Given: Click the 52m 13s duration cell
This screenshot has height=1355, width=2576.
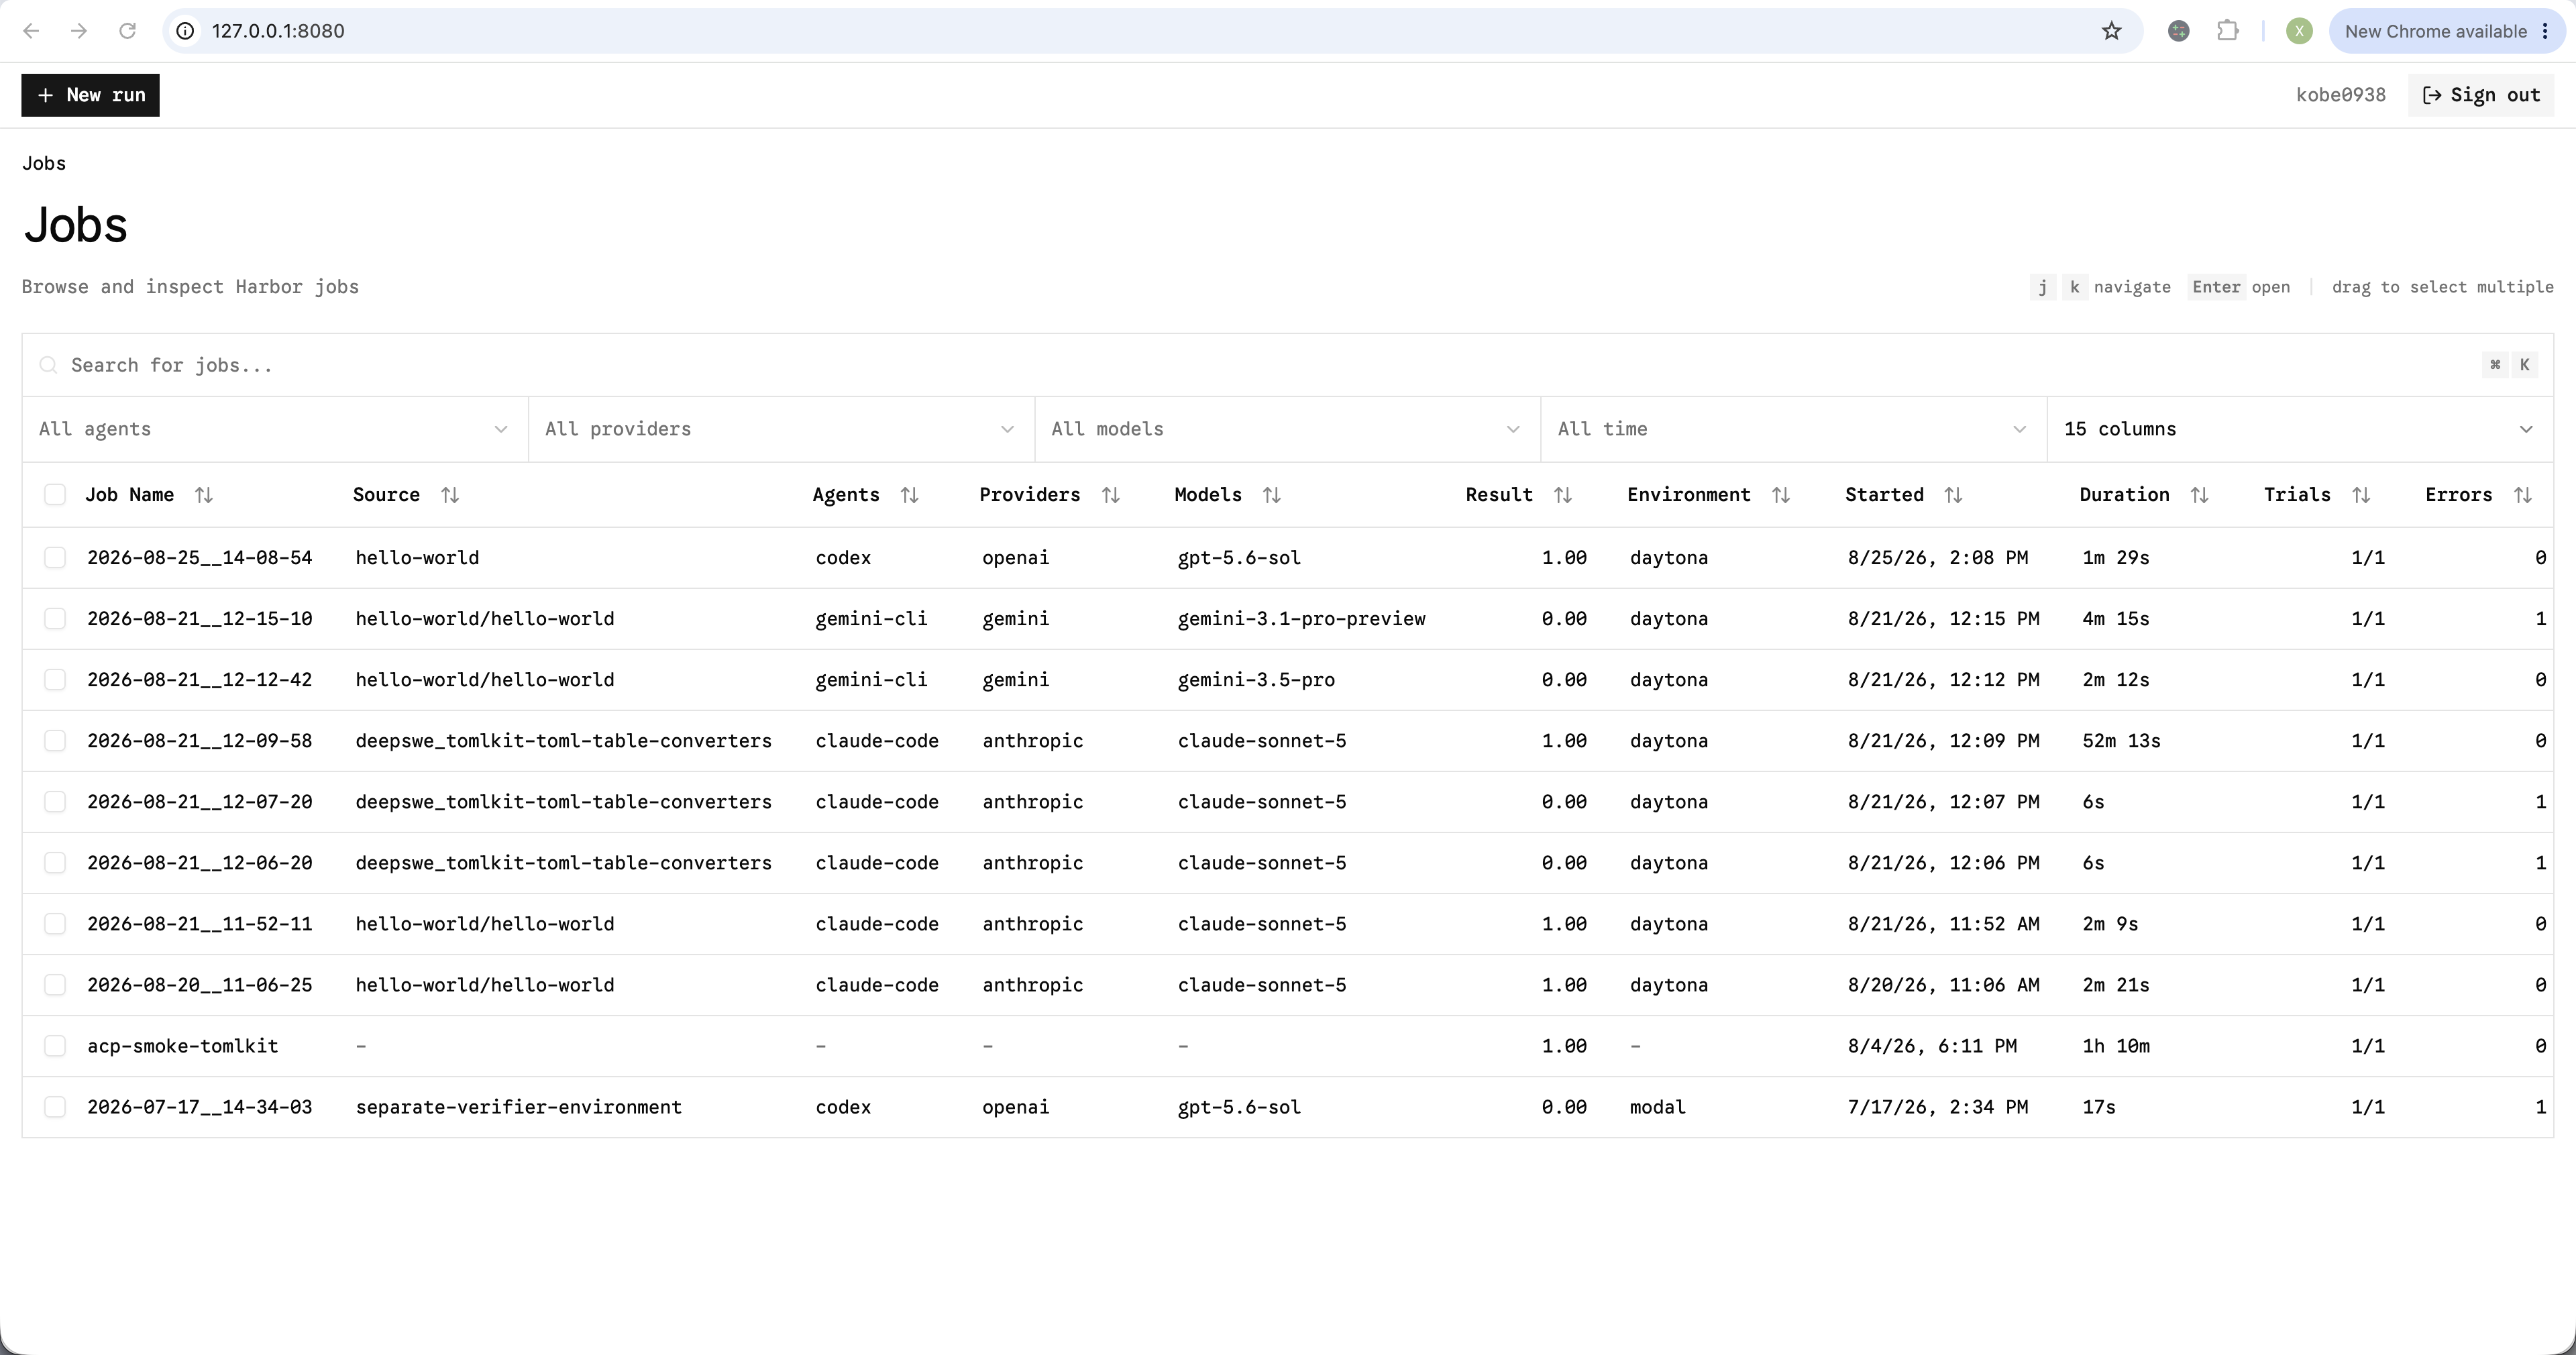Looking at the screenshot, I should 2121,741.
